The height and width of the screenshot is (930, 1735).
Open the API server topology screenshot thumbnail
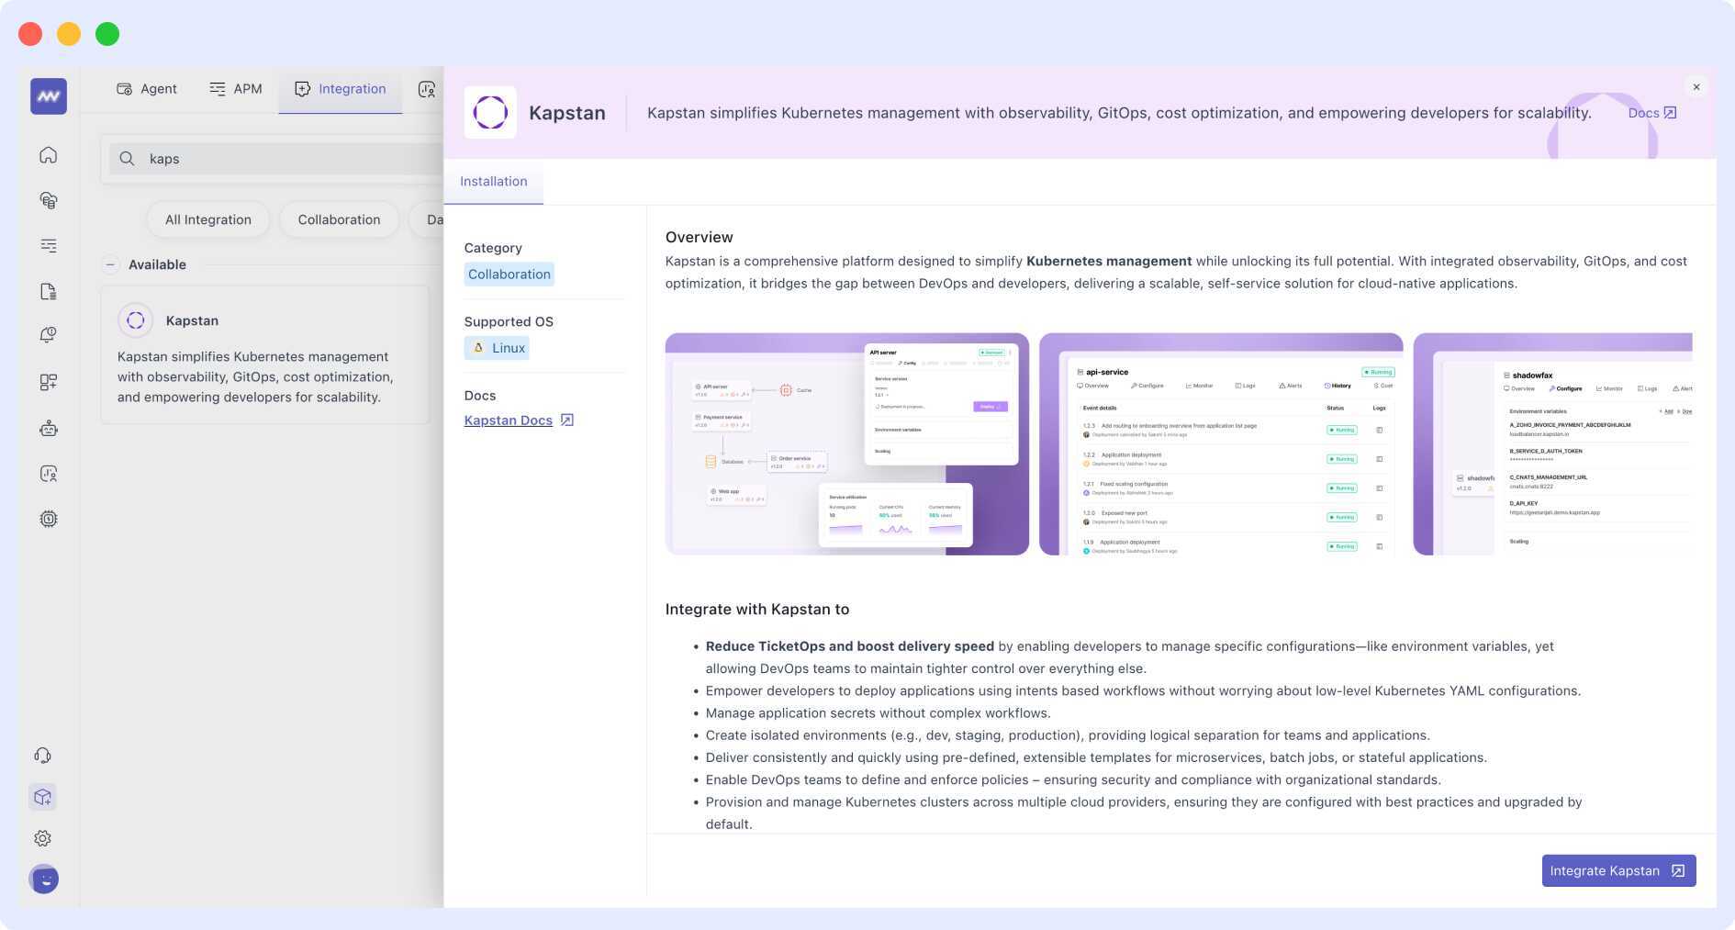point(846,444)
